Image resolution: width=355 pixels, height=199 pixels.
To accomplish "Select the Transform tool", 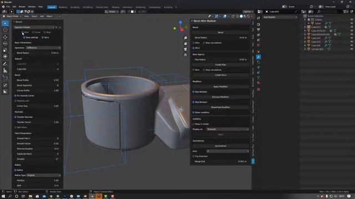I will pos(5,56).
